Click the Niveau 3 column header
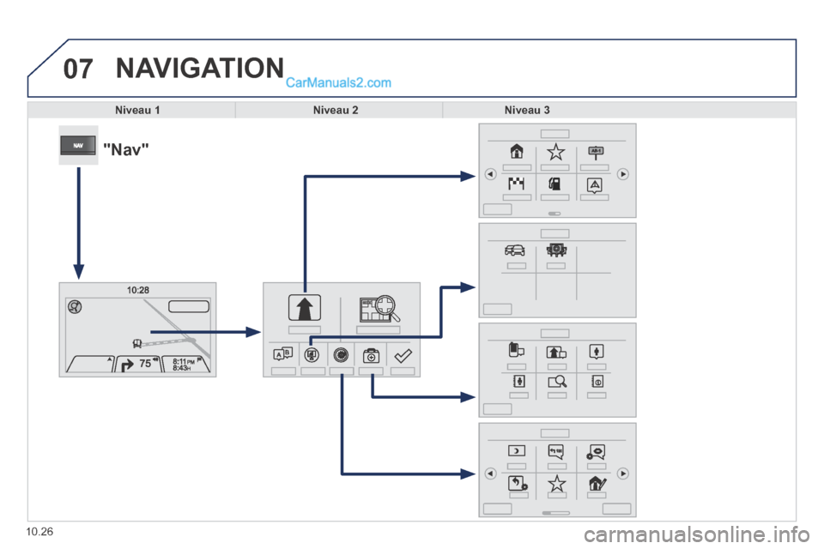This screenshot has height=549, width=824. coord(527,110)
